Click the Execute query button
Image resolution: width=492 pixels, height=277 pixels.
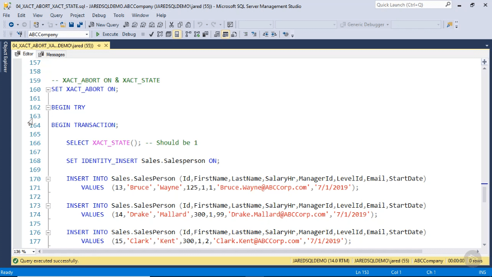coord(107,34)
